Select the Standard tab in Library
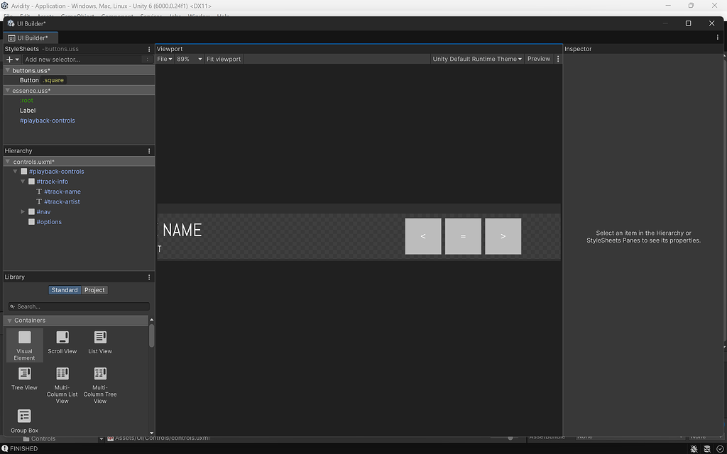Image resolution: width=727 pixels, height=454 pixels. click(65, 289)
